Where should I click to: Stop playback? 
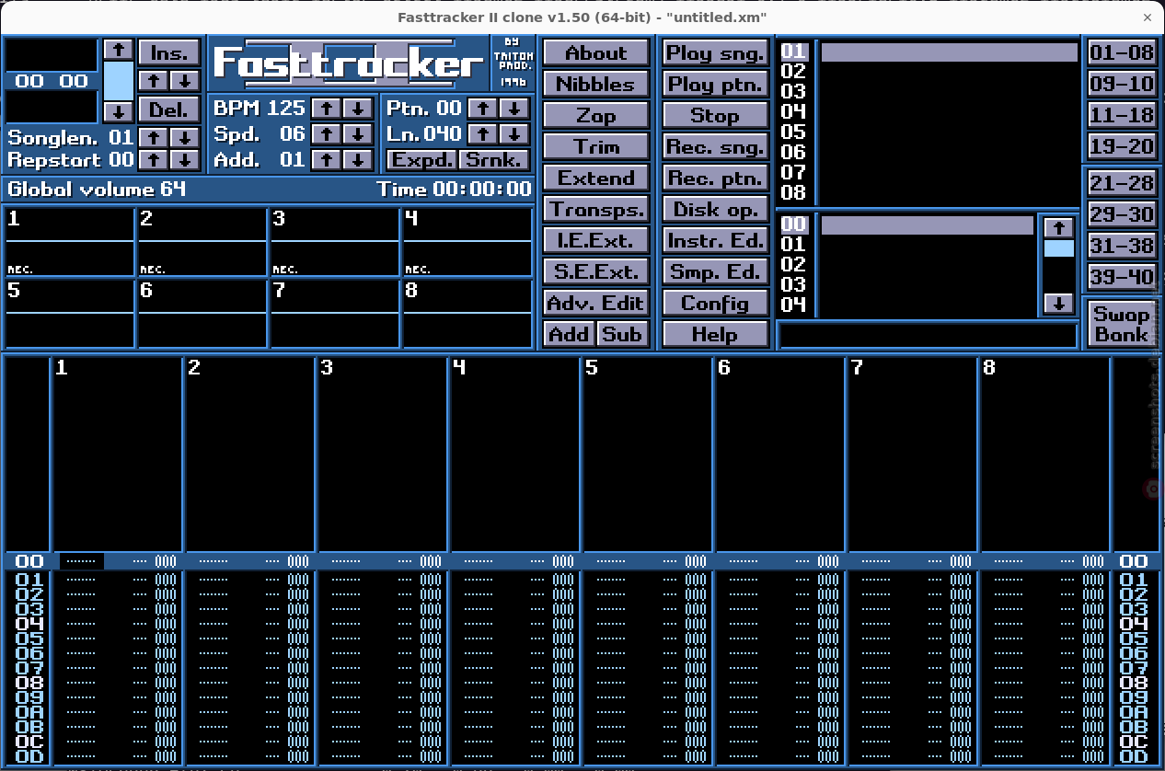tap(715, 115)
